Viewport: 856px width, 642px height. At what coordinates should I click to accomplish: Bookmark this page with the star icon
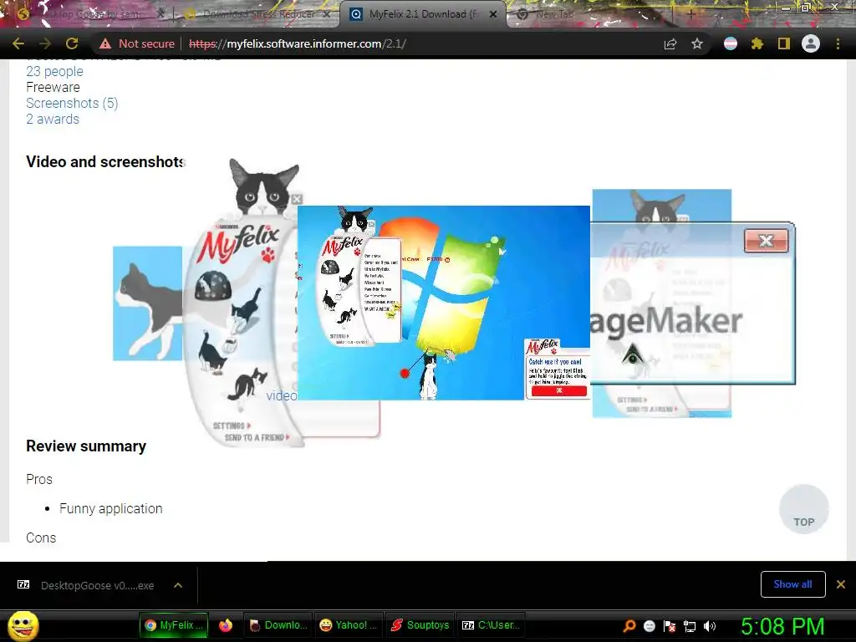(x=697, y=43)
